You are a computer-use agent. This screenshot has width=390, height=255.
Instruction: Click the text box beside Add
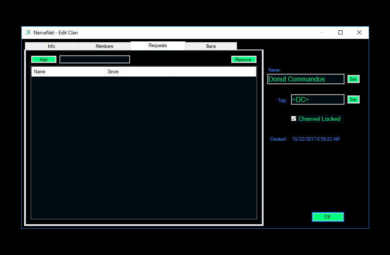click(95, 59)
